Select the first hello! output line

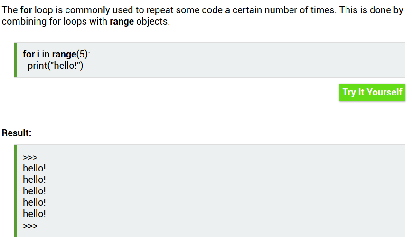pos(34,168)
